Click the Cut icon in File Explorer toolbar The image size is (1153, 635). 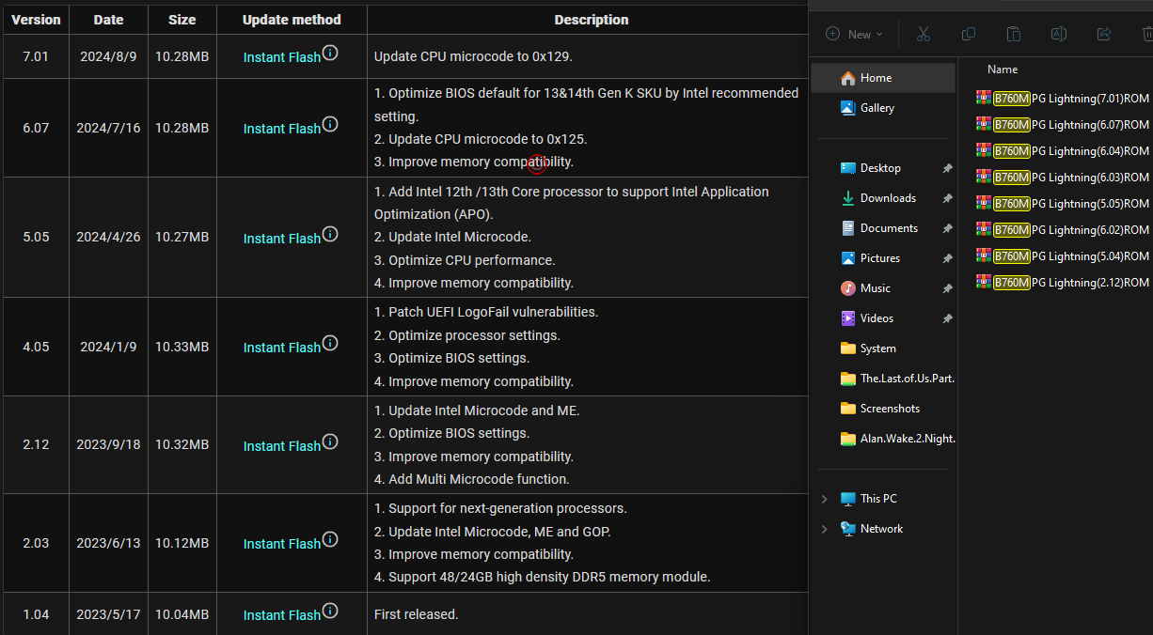923,34
